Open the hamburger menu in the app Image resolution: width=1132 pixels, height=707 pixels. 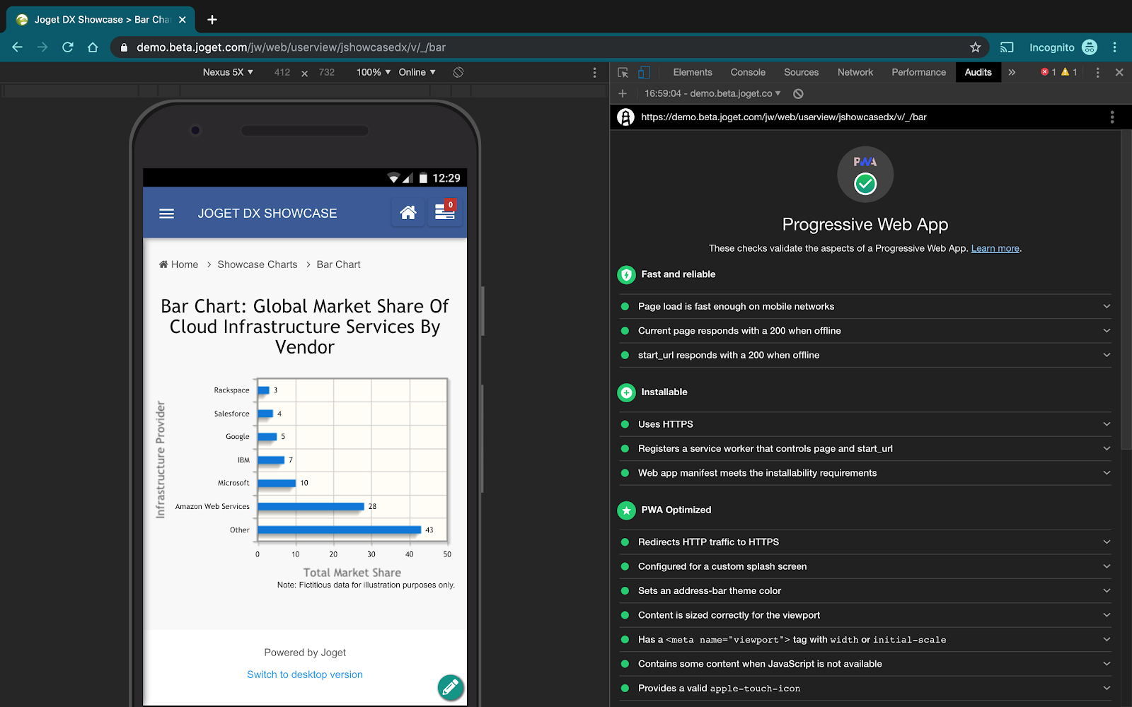166,214
